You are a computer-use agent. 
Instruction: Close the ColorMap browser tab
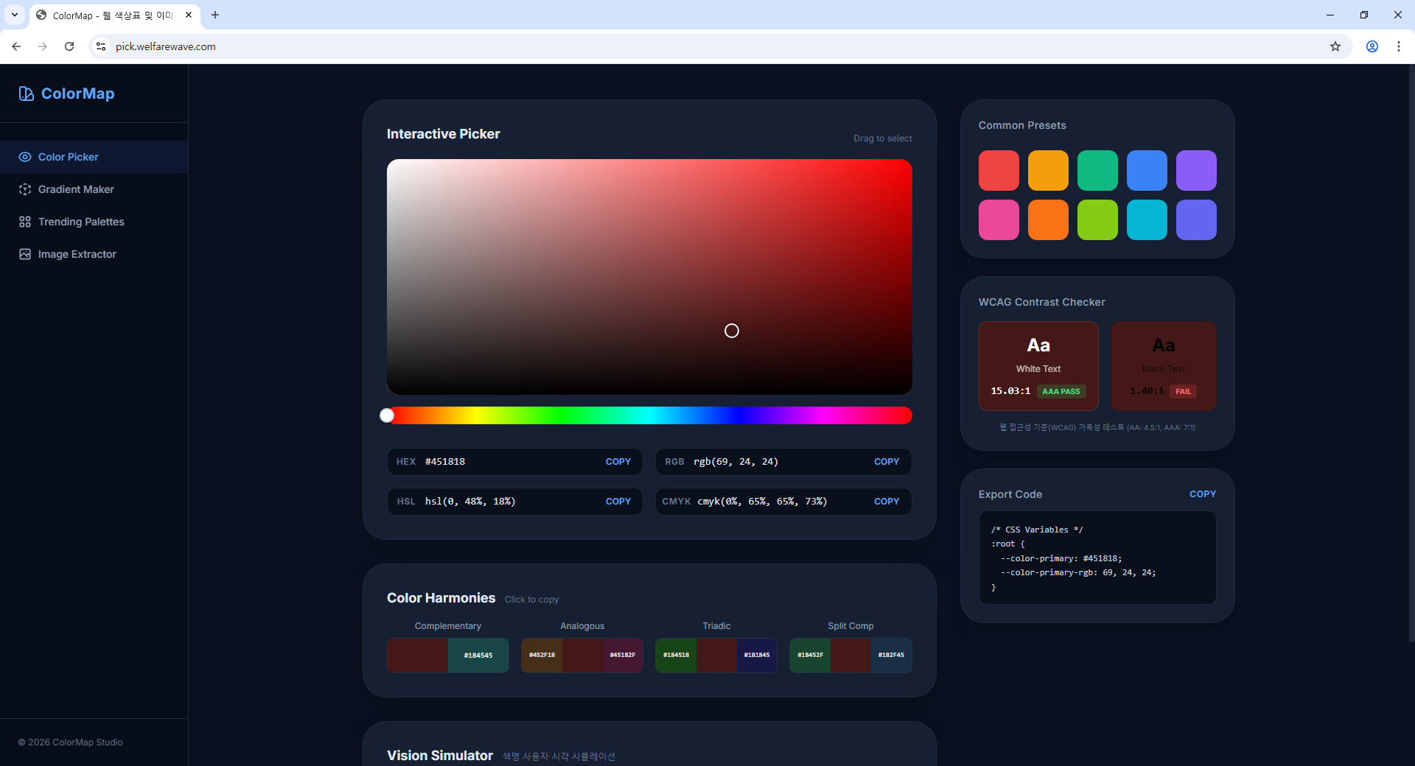(189, 15)
